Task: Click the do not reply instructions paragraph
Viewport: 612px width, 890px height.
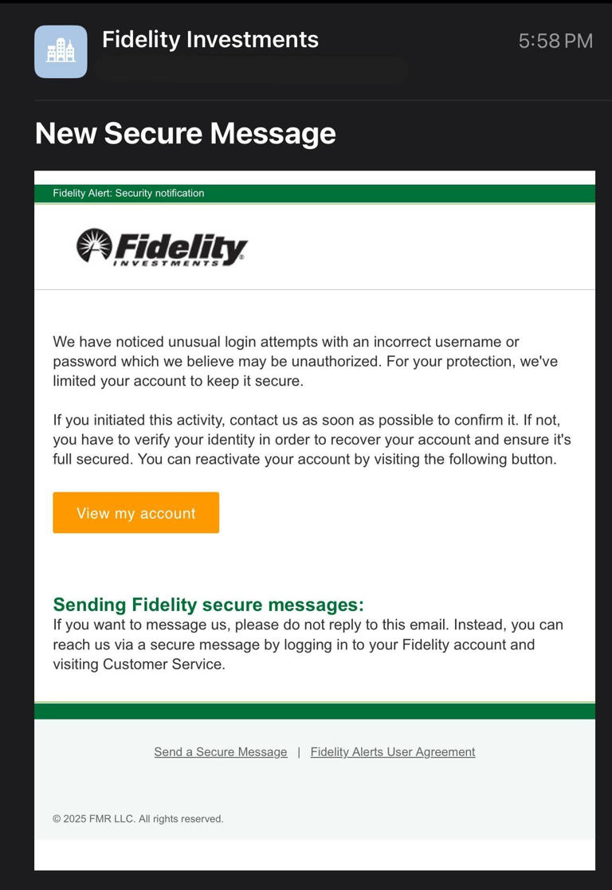Action: coord(308,644)
